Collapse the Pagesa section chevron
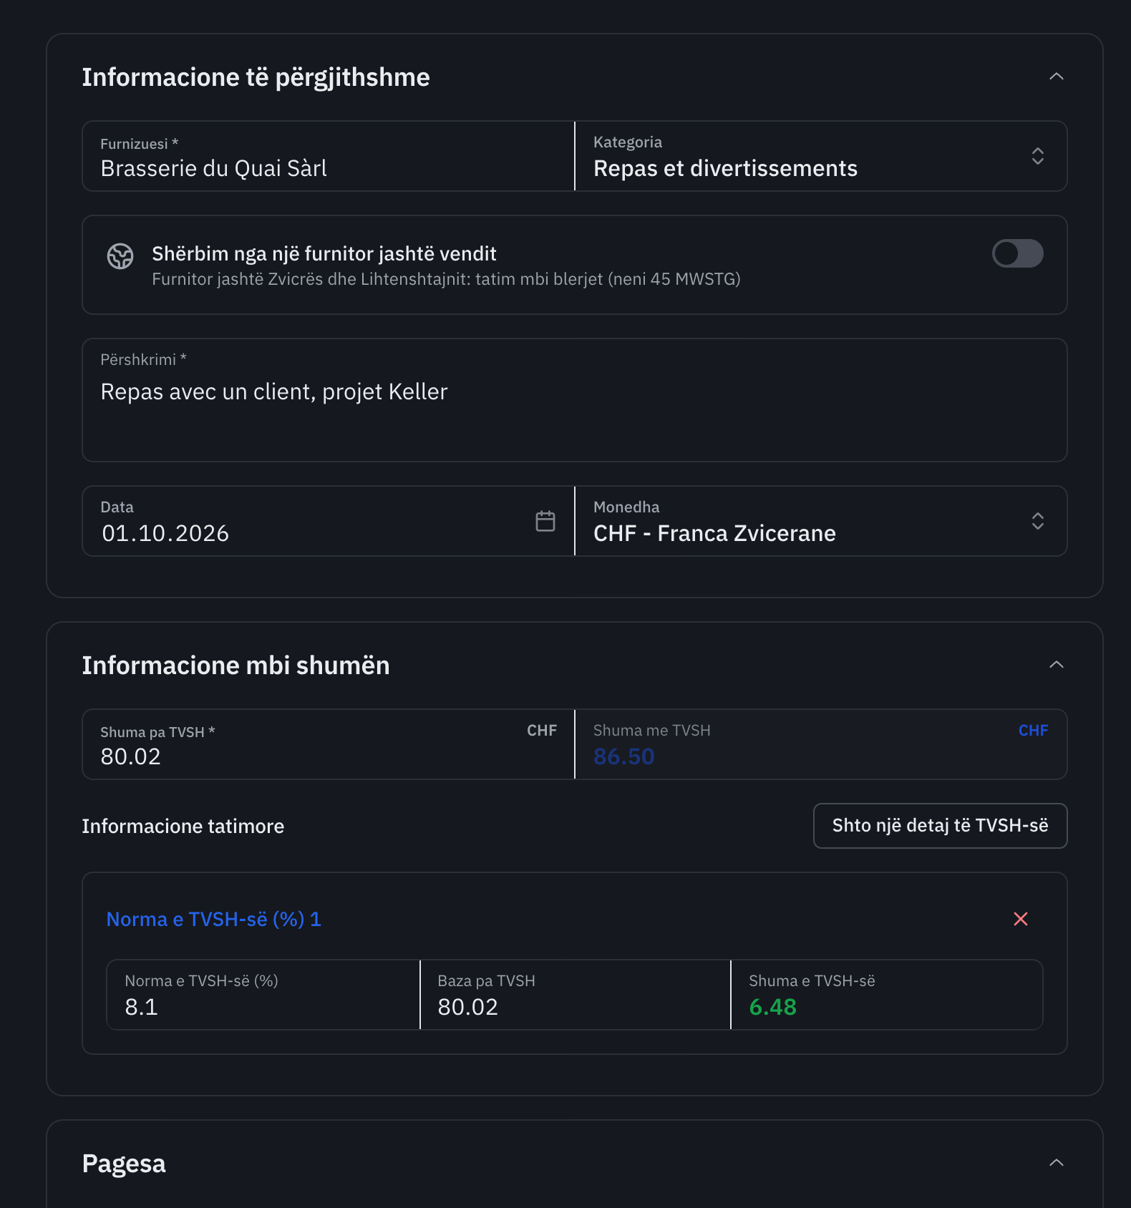 tap(1057, 1163)
